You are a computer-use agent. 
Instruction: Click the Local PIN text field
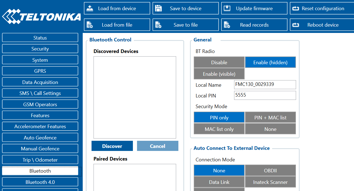tap(265, 95)
